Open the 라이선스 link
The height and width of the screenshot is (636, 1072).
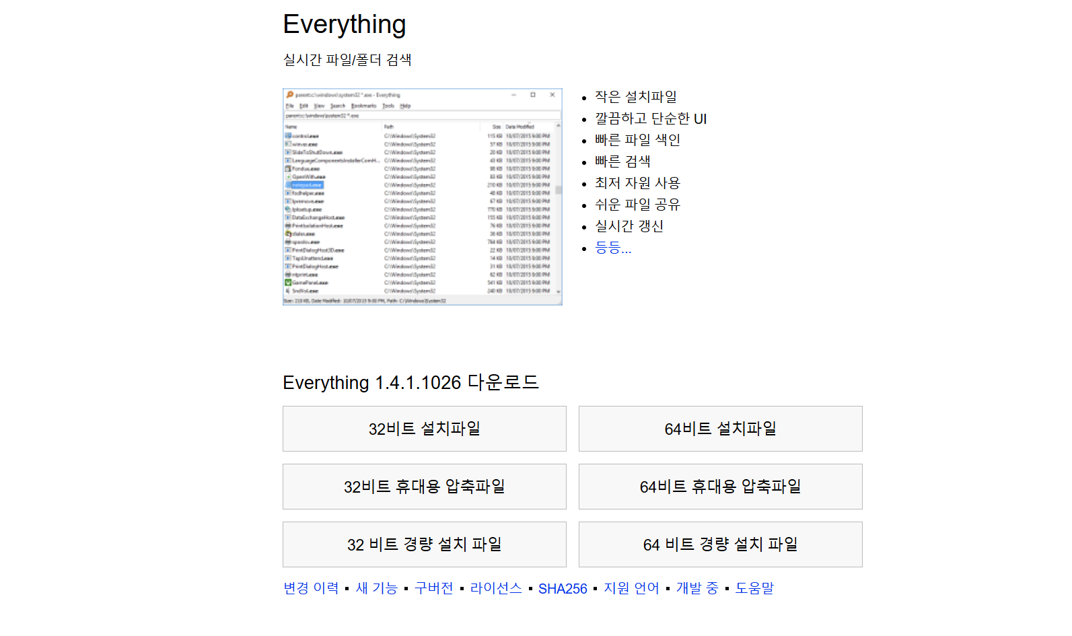point(496,588)
